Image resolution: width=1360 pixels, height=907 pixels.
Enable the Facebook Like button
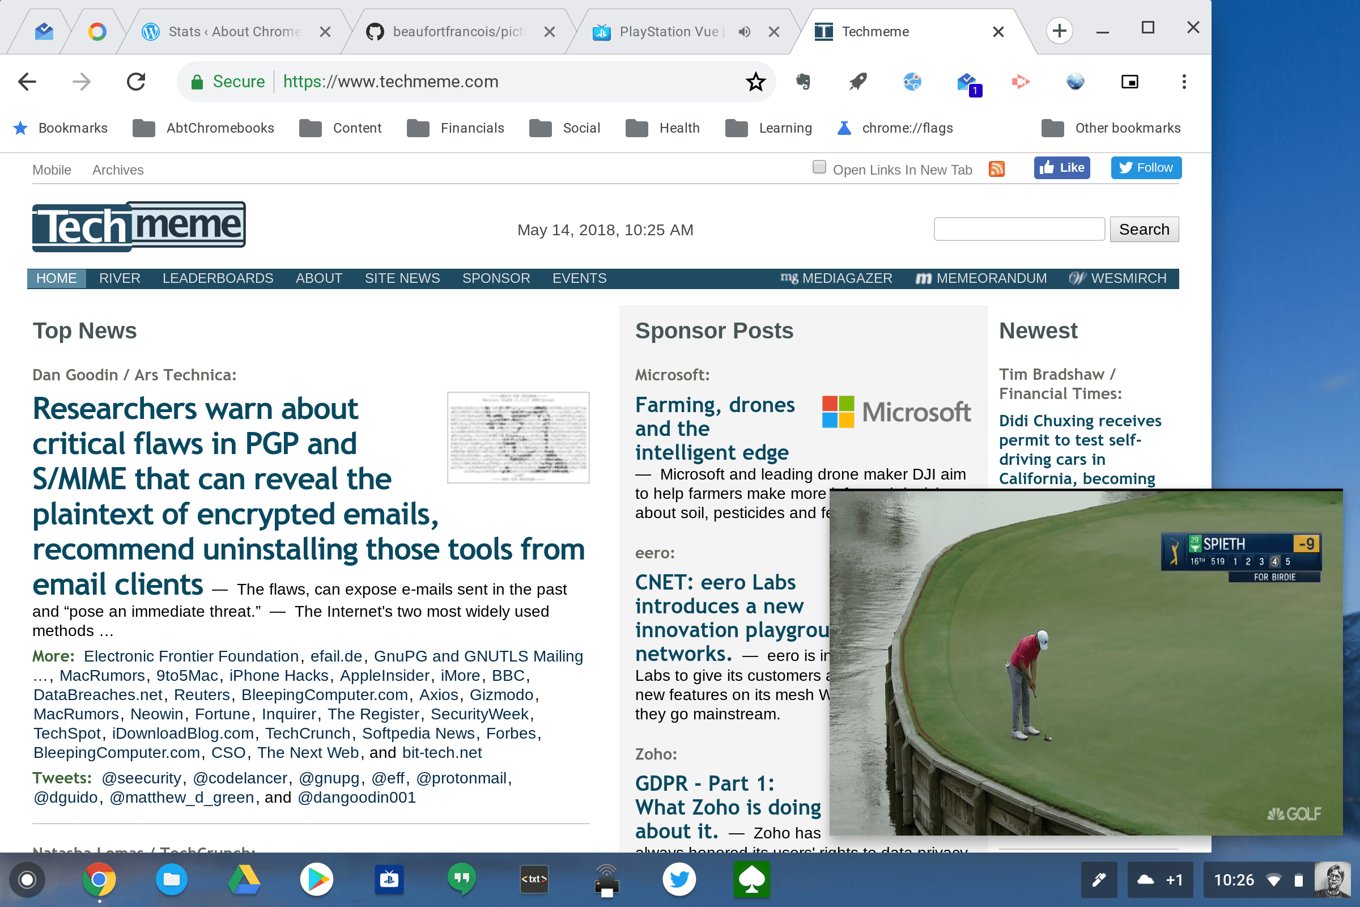tap(1061, 168)
